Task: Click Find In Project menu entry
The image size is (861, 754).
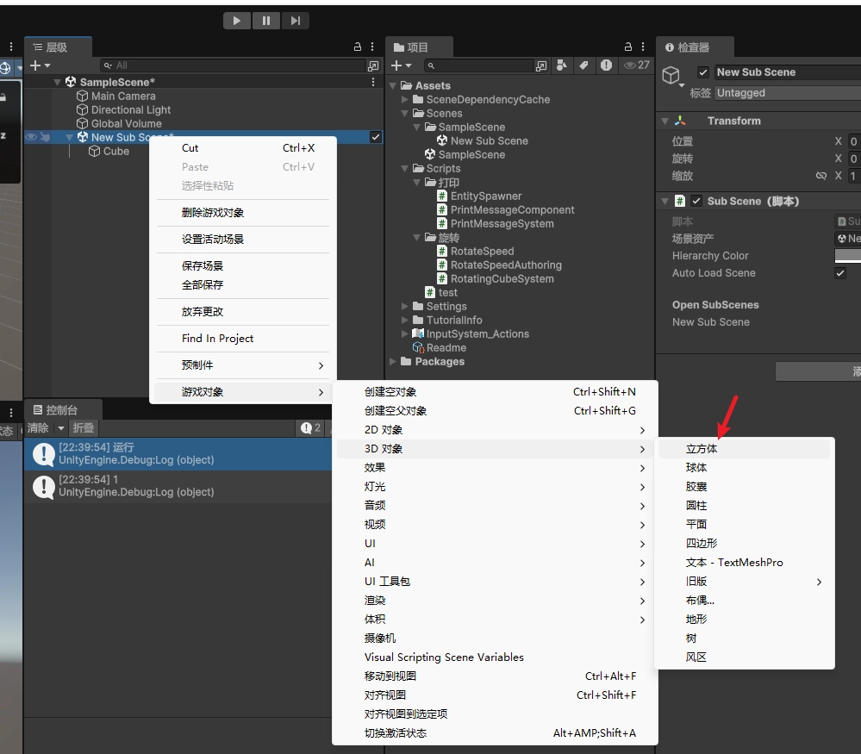Action: (x=243, y=339)
